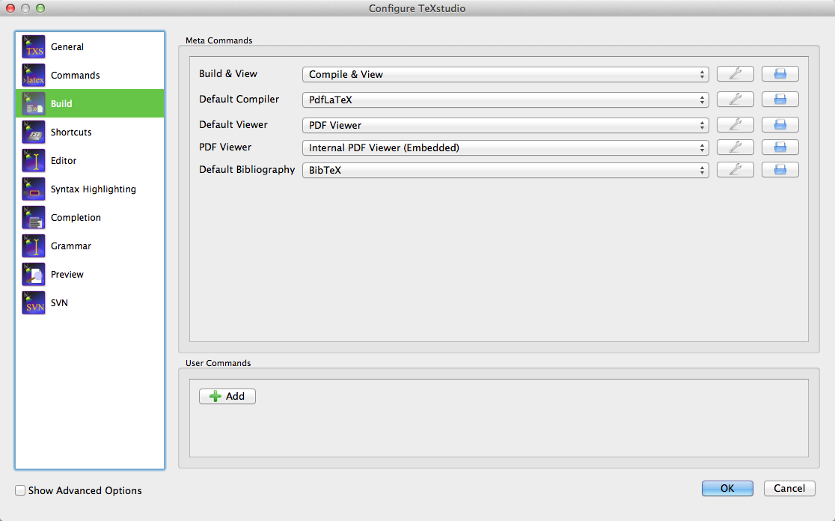Enable the Show Advanced Options checkbox
This screenshot has height=521, width=835.
click(x=20, y=490)
